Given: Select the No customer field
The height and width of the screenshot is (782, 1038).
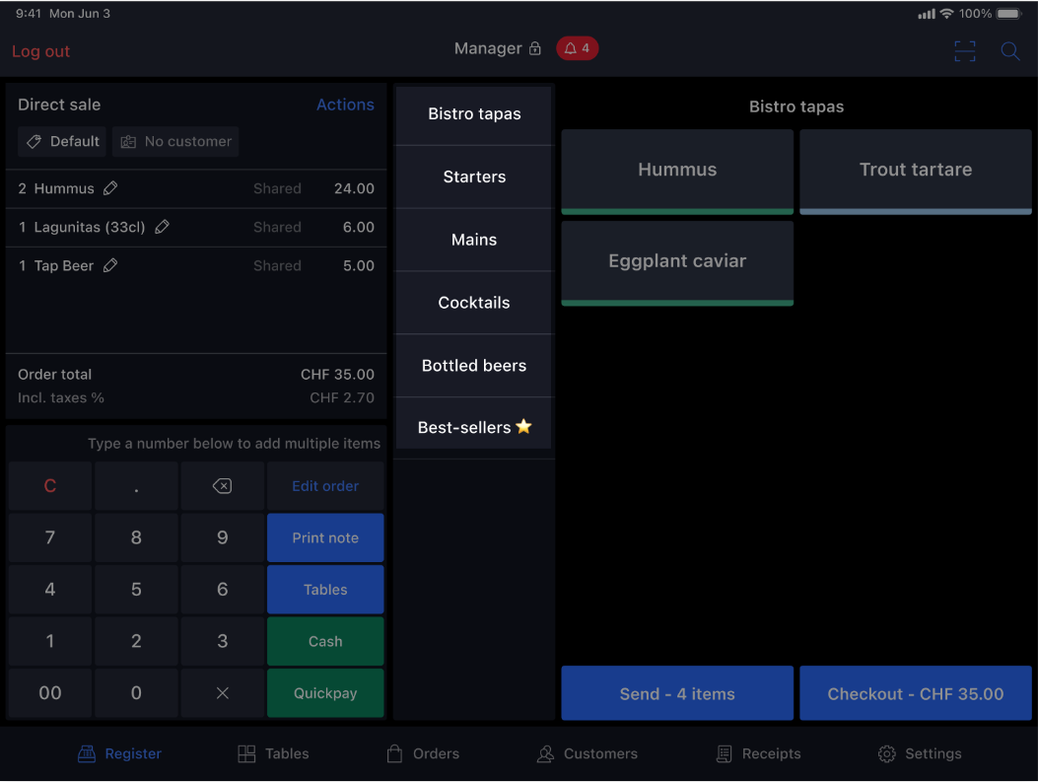Looking at the screenshot, I should tap(175, 142).
